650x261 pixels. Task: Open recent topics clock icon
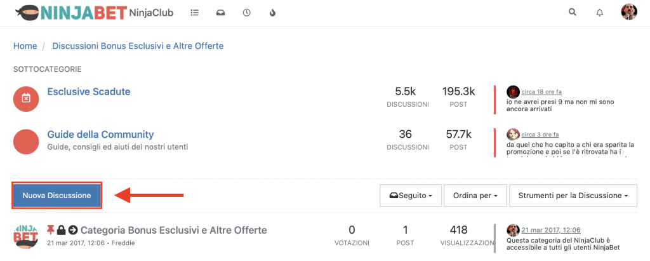click(x=246, y=12)
